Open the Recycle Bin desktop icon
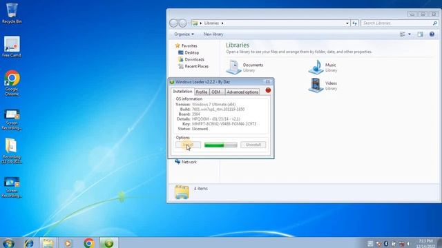This screenshot has width=442, height=248. click(x=12, y=13)
